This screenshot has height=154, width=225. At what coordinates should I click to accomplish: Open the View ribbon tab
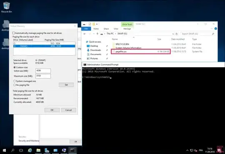[116, 29]
